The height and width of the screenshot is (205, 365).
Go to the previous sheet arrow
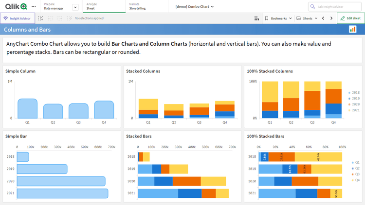click(x=323, y=18)
